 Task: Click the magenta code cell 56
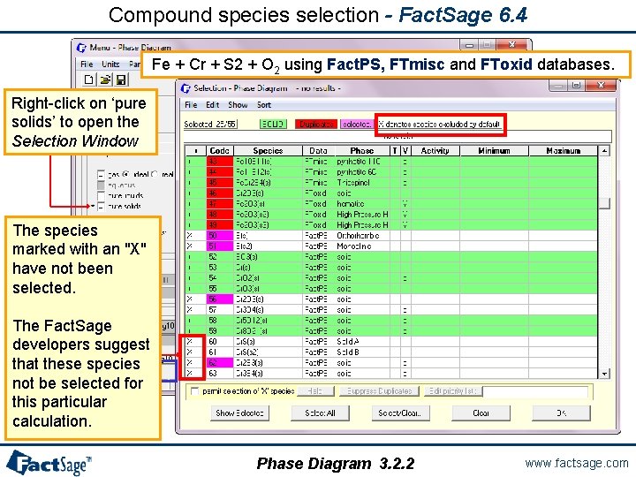[x=220, y=299]
